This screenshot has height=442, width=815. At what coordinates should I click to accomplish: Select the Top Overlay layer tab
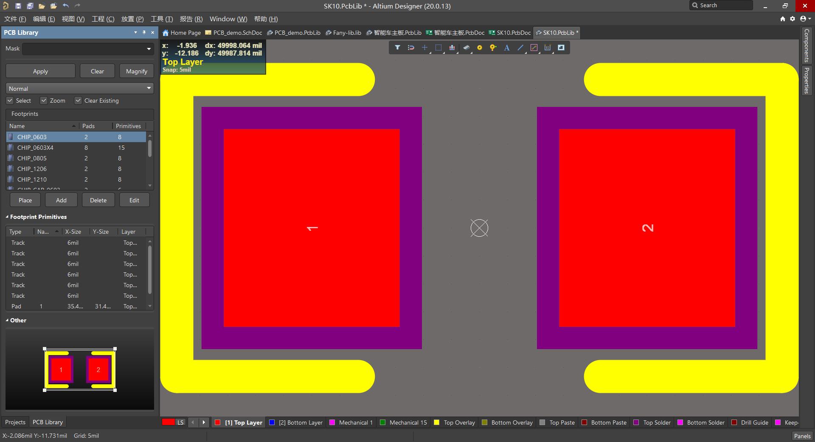455,422
